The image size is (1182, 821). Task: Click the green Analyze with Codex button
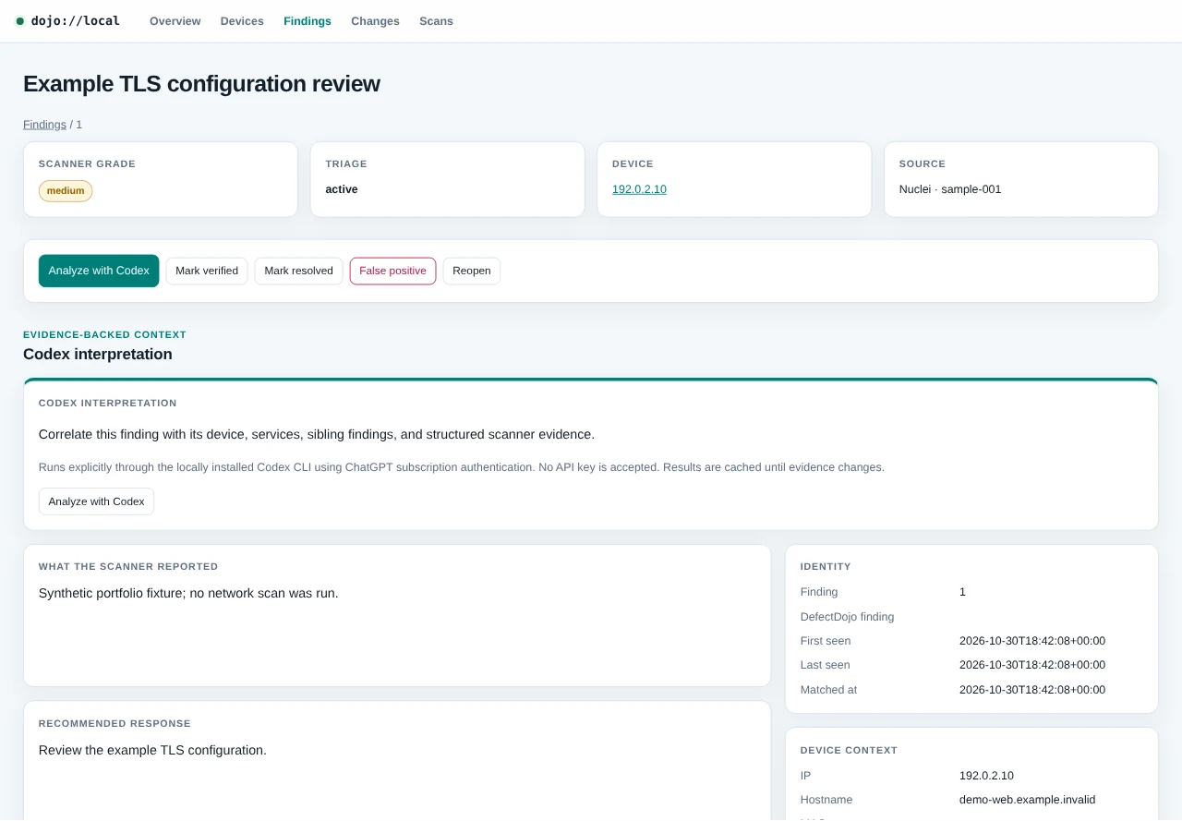pyautogui.click(x=99, y=271)
